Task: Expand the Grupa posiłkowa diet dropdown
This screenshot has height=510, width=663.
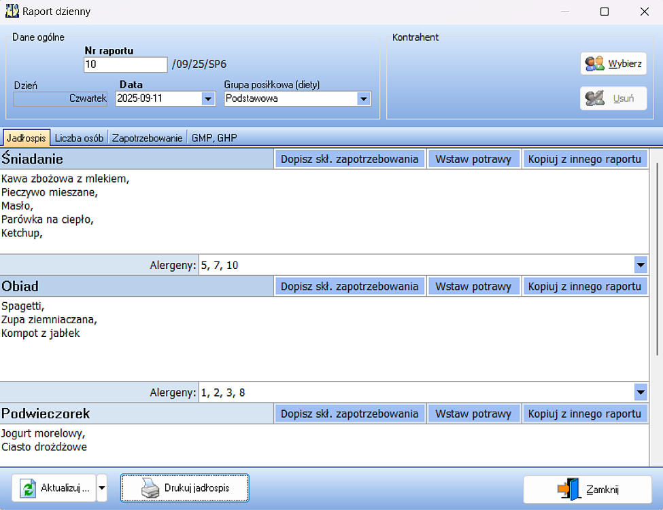Action: 363,99
